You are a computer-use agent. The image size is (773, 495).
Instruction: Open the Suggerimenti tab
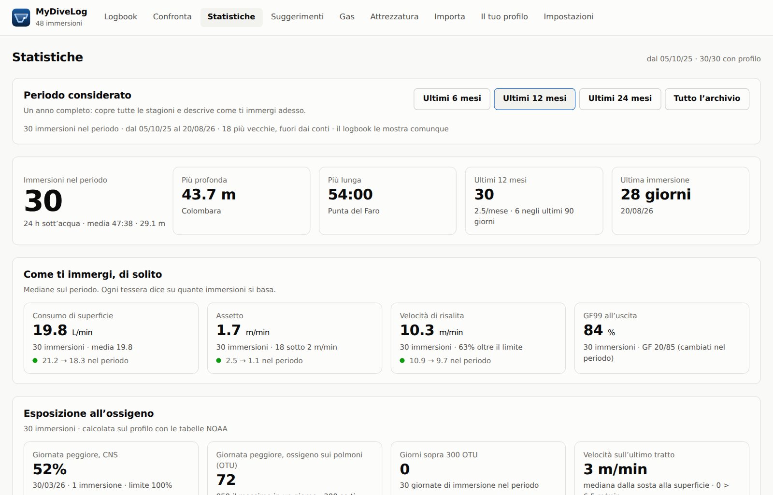pyautogui.click(x=297, y=17)
